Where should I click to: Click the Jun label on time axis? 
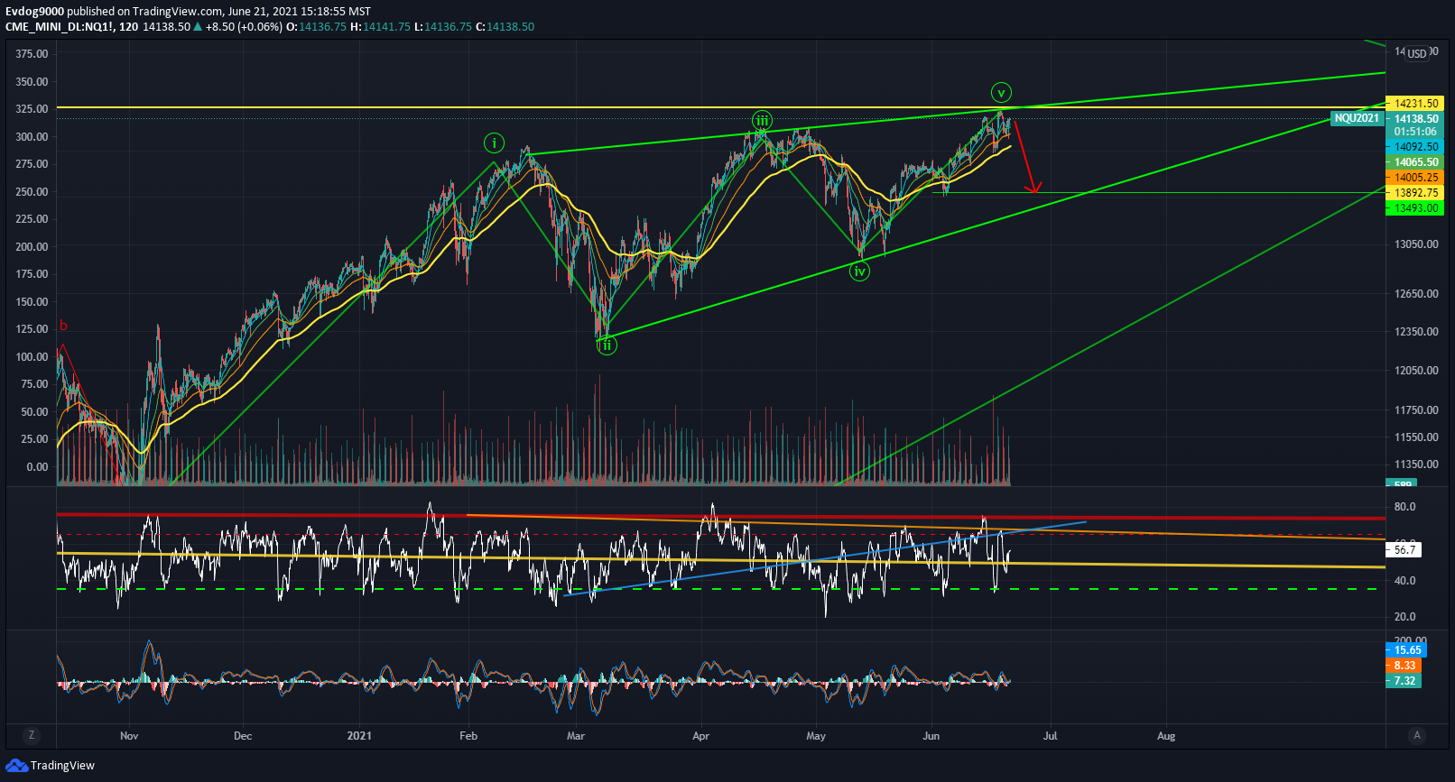[x=931, y=736]
